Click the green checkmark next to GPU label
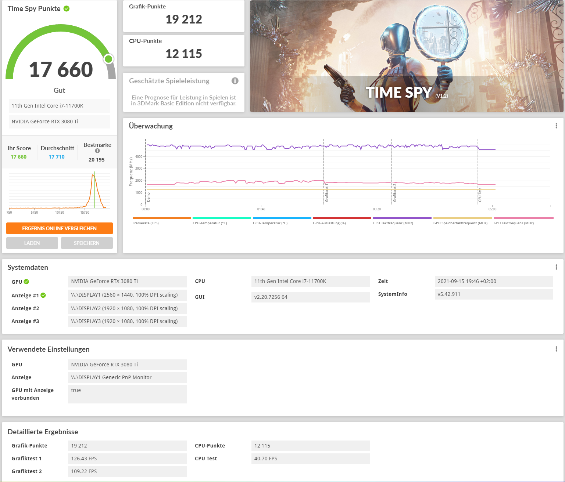Image resolution: width=565 pixels, height=482 pixels. pos(26,282)
